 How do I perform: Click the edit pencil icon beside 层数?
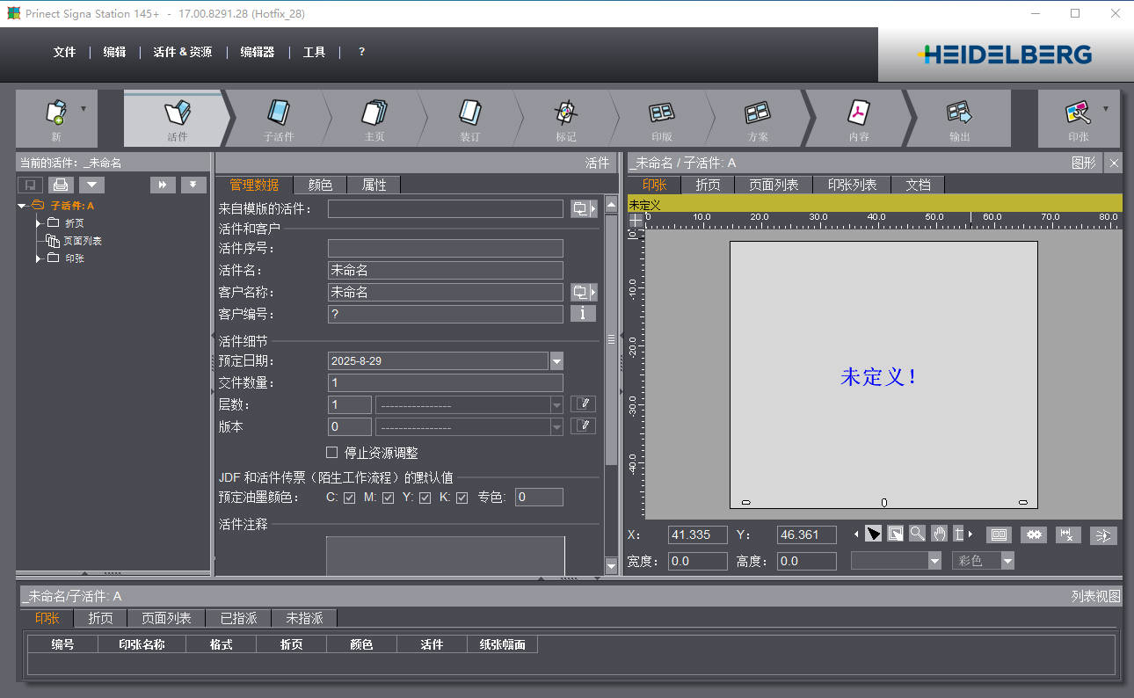click(583, 404)
